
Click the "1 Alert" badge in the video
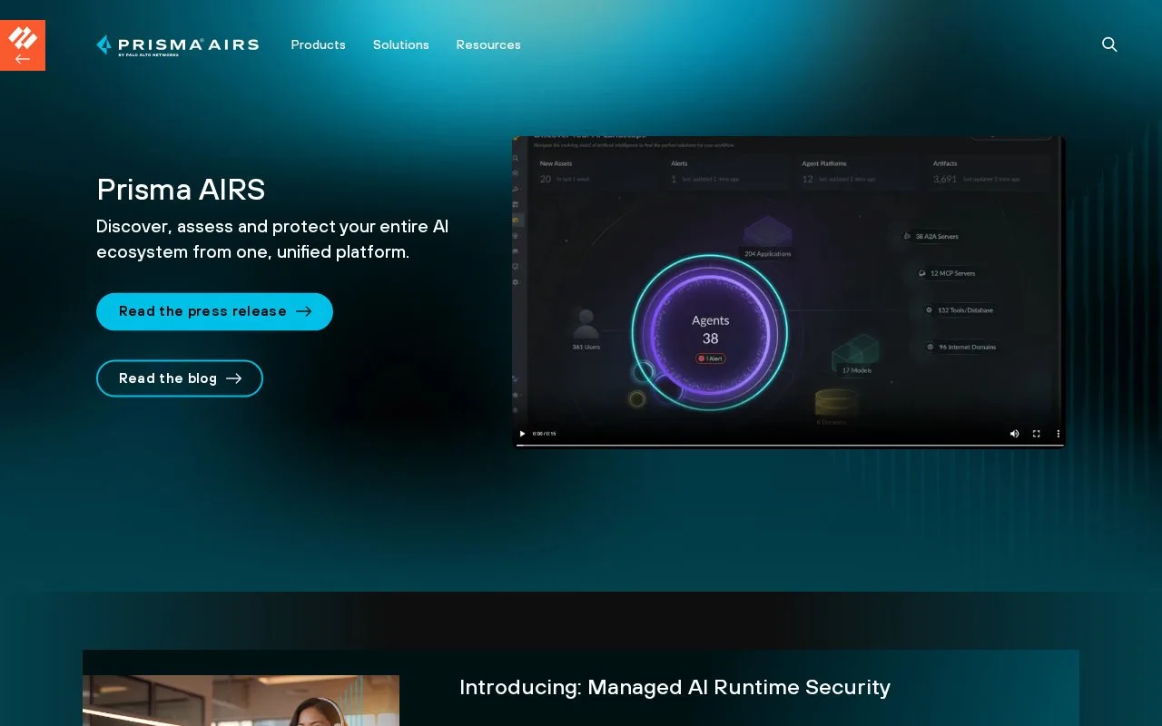[x=711, y=358]
